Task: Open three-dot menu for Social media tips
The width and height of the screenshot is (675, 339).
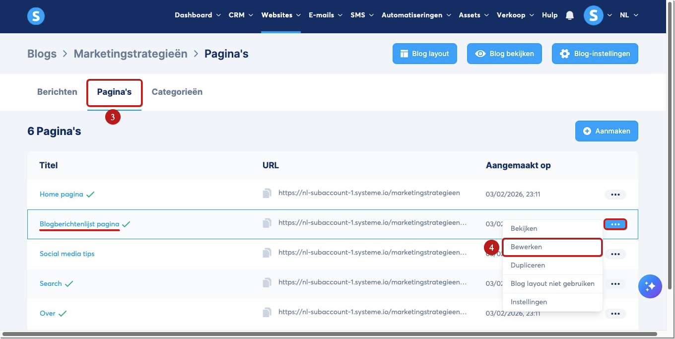Action: point(615,254)
